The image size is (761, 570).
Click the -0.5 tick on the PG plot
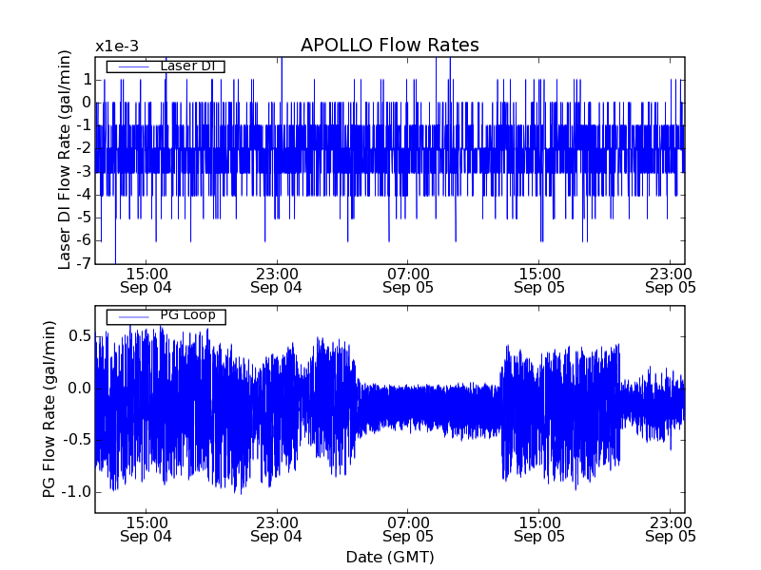click(76, 440)
